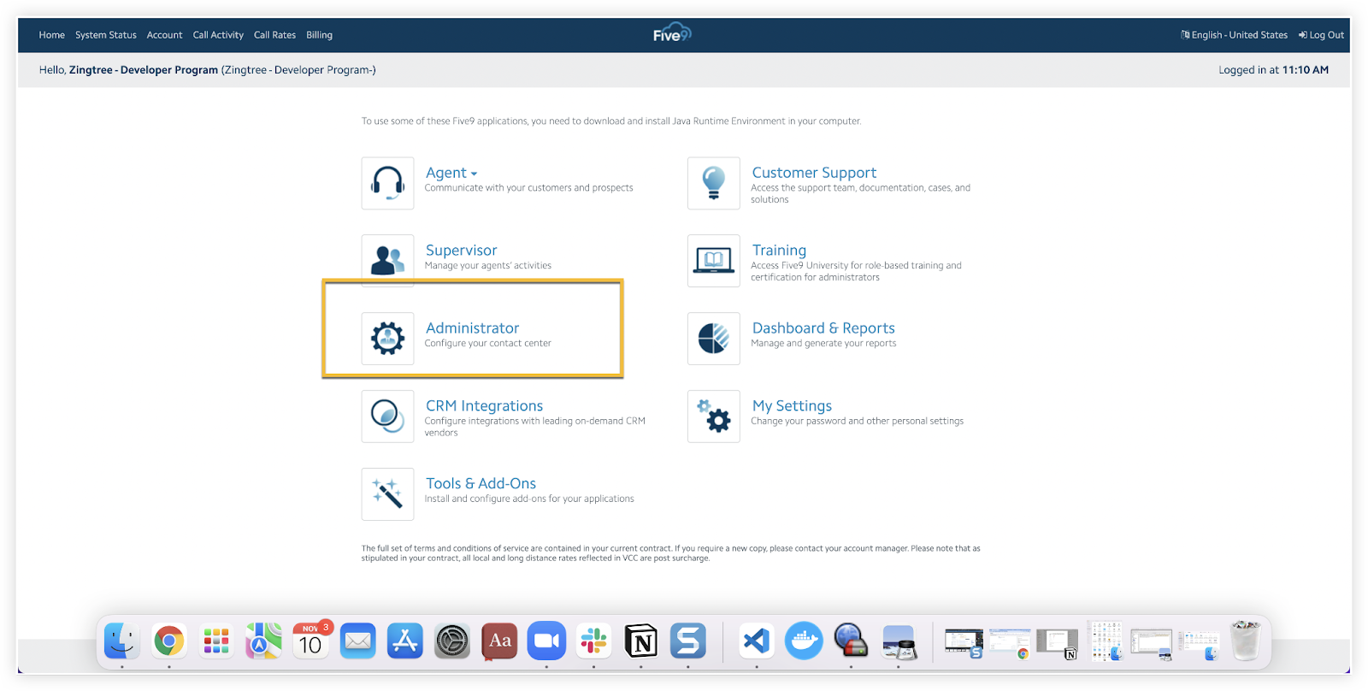Open Maps from the Dock
Image resolution: width=1368 pixels, height=691 pixels.
pos(263,641)
